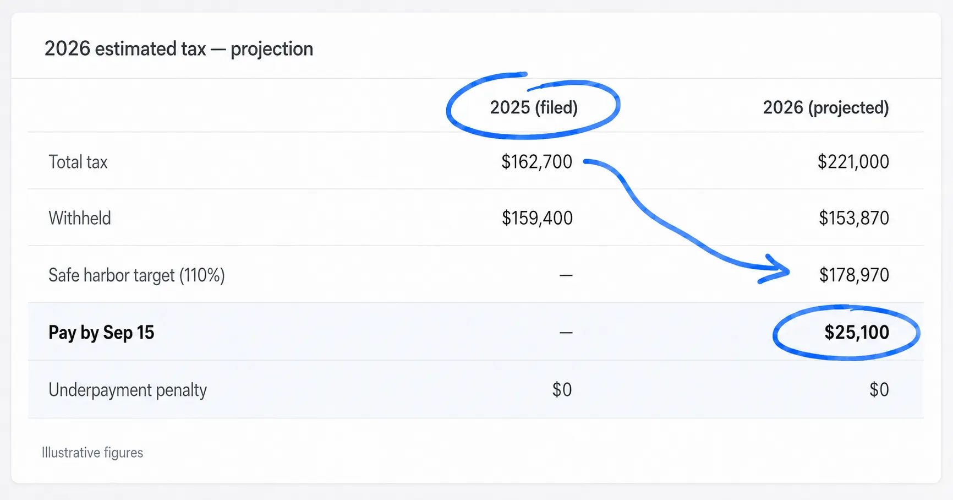Select the 2026 total tax value $221,000
Viewport: 953px width, 500px height.
coord(853,162)
